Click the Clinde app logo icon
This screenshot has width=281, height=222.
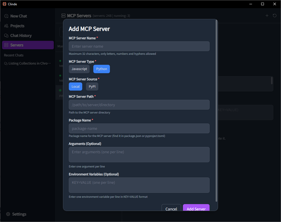(4, 4)
